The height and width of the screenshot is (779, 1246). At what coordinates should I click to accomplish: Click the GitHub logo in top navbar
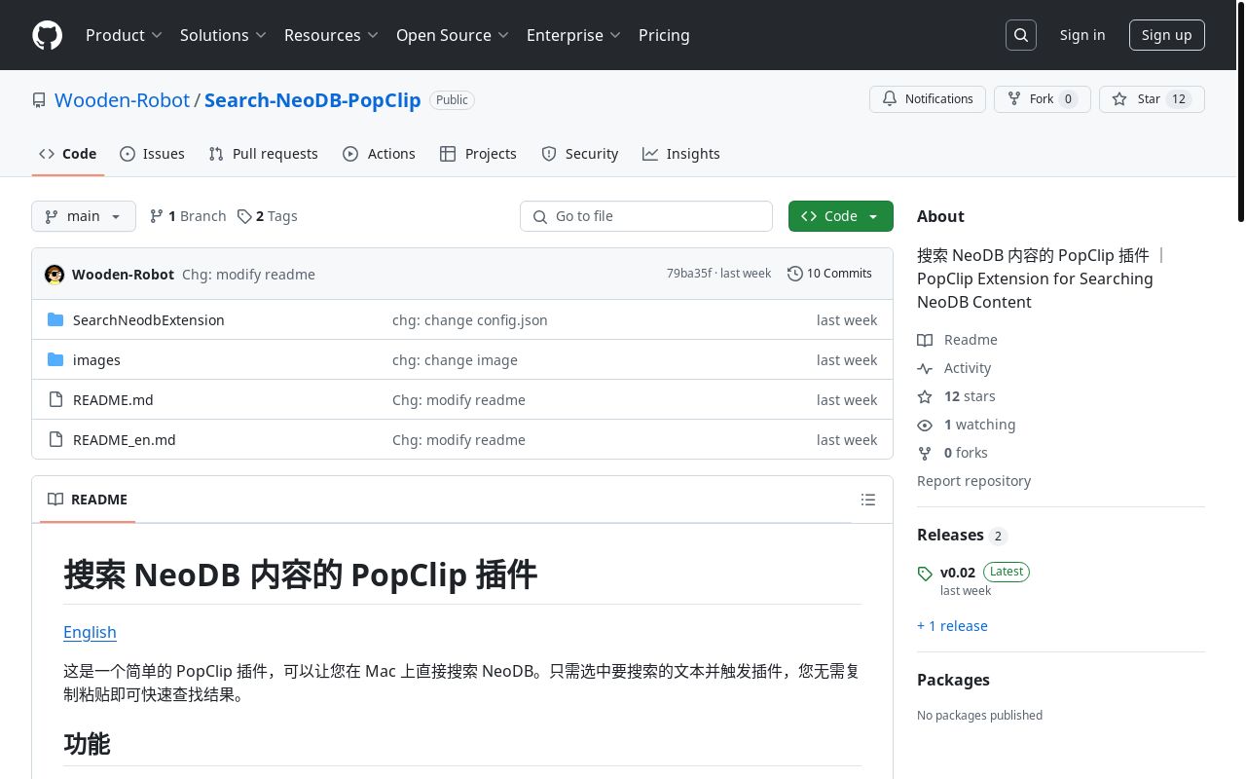point(47,35)
